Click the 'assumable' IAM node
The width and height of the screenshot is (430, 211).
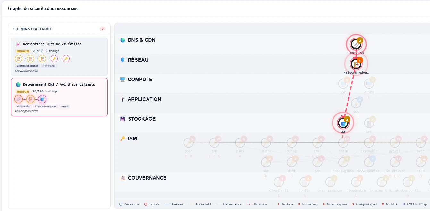369,143
